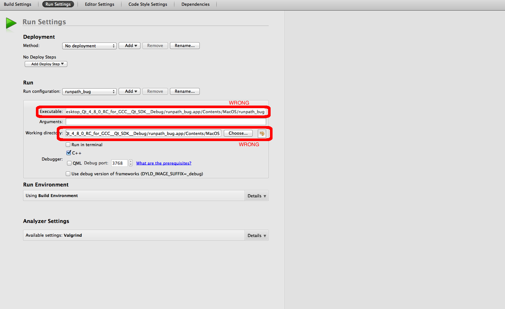The image size is (505, 309).
Task: Click into the Arguments input field
Action: pos(166,122)
